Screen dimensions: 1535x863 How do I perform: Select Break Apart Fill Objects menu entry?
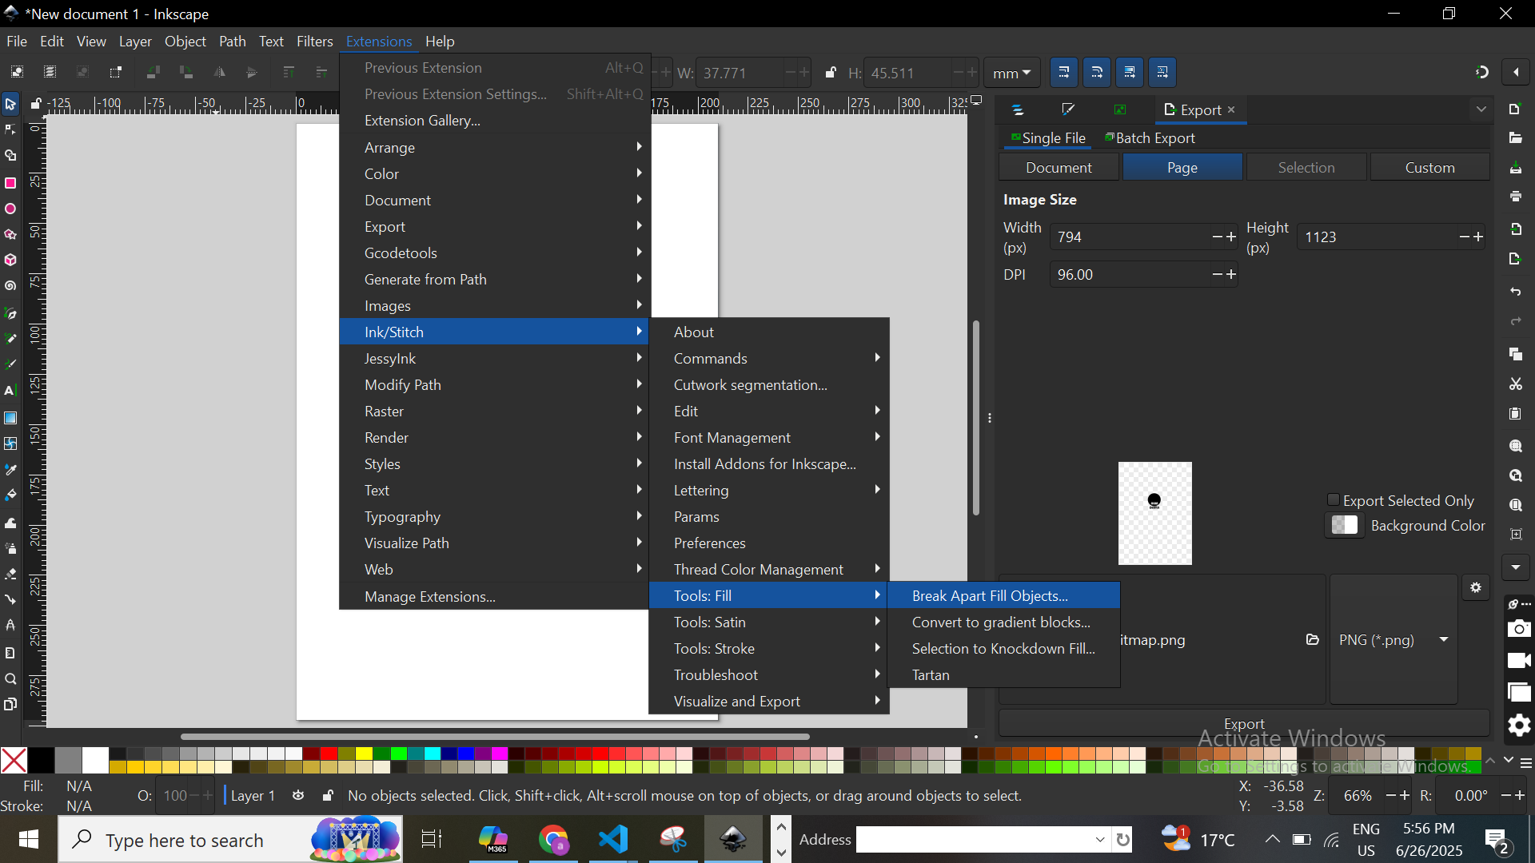(x=1004, y=596)
